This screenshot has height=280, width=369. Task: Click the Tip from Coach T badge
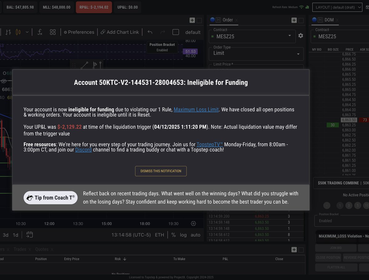click(51, 198)
